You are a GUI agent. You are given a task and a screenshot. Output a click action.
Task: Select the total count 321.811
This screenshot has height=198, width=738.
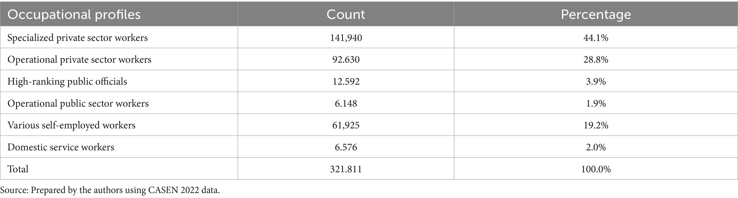pos(346,169)
